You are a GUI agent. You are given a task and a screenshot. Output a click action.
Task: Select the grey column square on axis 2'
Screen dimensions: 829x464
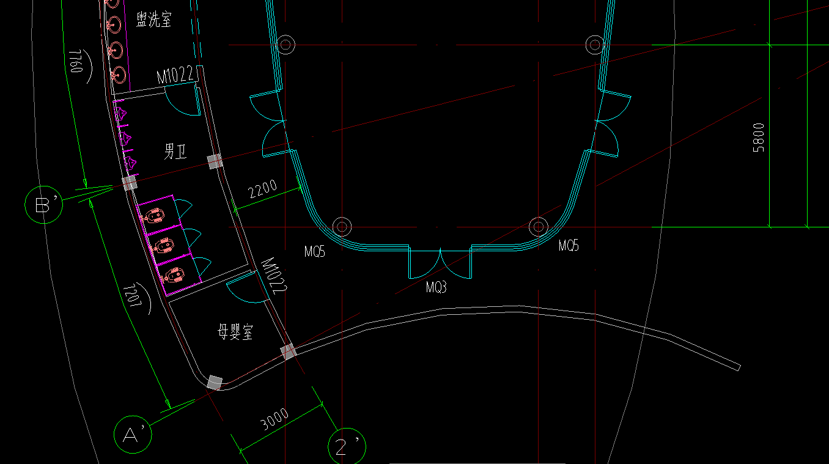(288, 352)
